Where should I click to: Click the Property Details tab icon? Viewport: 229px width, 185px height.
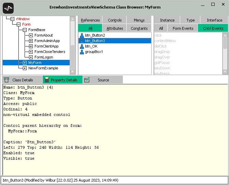point(46,80)
